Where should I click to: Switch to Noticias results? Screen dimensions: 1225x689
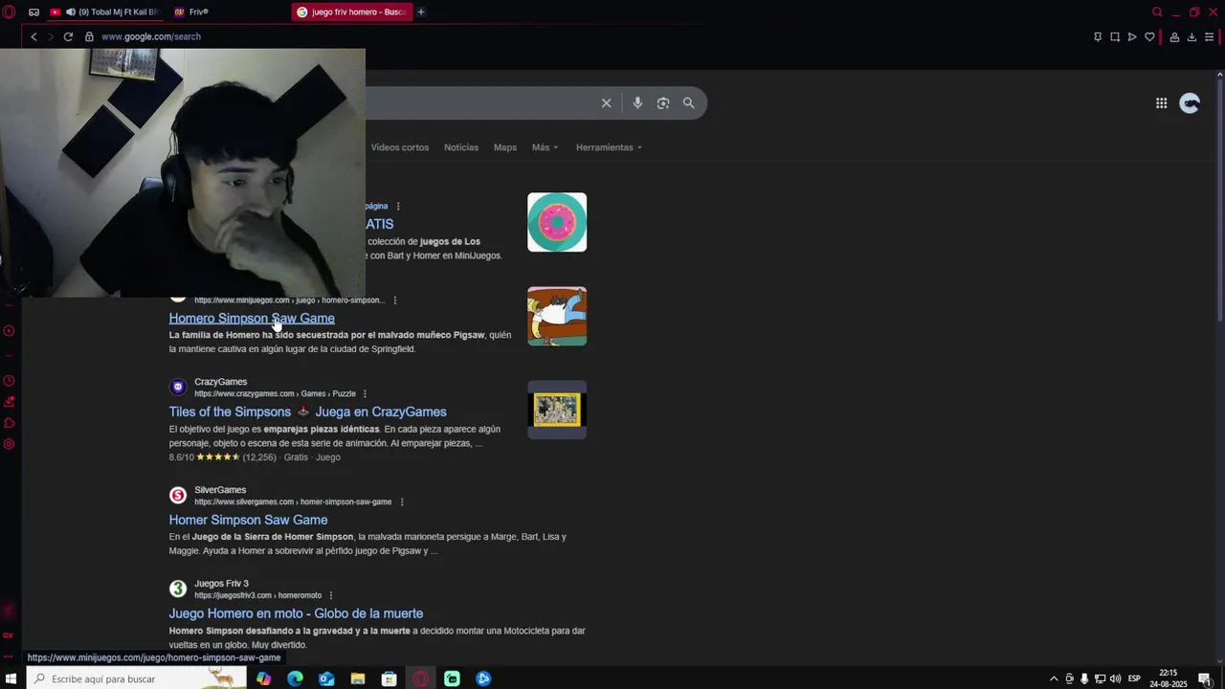(x=461, y=147)
